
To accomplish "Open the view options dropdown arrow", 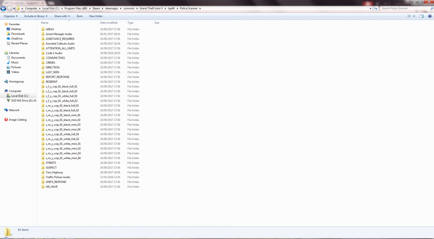I will coord(414,16).
